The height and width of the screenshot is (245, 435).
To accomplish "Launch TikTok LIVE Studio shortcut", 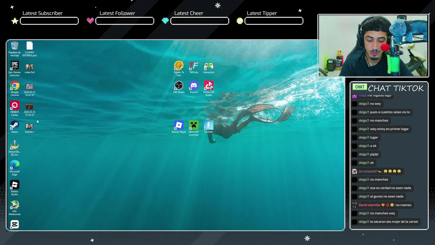I will click(209, 88).
